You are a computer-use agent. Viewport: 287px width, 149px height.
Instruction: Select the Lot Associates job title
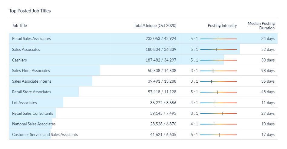pos(24,103)
